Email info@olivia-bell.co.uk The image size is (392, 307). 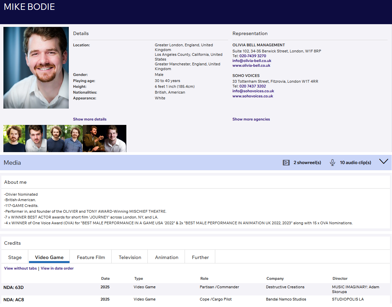pyautogui.click(x=252, y=61)
